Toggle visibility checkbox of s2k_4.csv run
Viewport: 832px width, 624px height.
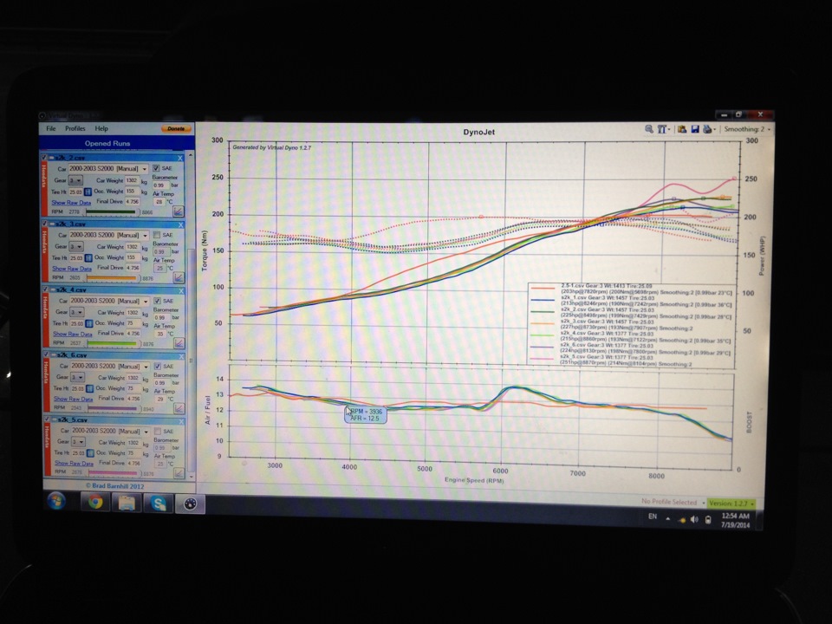pyautogui.click(x=46, y=289)
